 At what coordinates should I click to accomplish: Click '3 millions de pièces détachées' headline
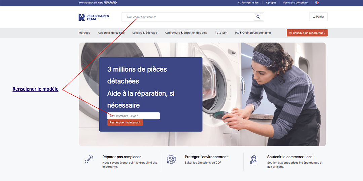(x=137, y=75)
